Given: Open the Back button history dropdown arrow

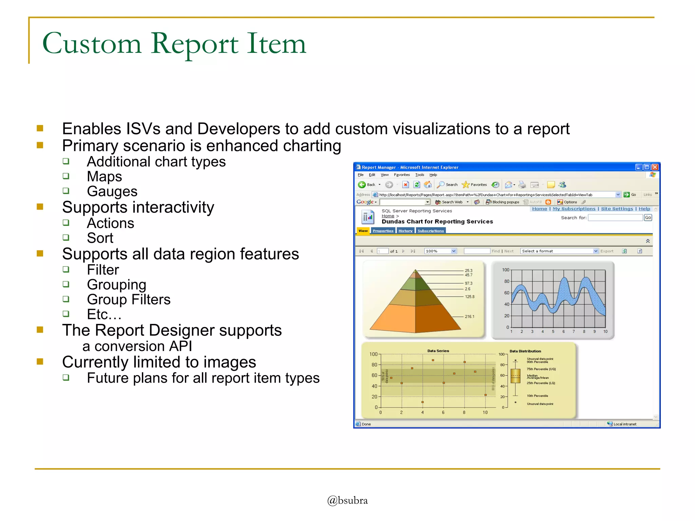Looking at the screenshot, I should pos(379,185).
